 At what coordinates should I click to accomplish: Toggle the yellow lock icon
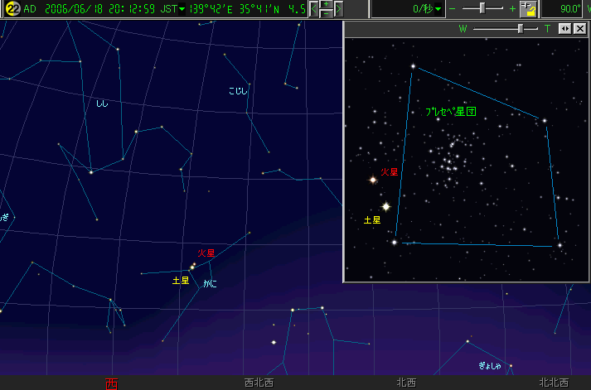[x=528, y=9]
